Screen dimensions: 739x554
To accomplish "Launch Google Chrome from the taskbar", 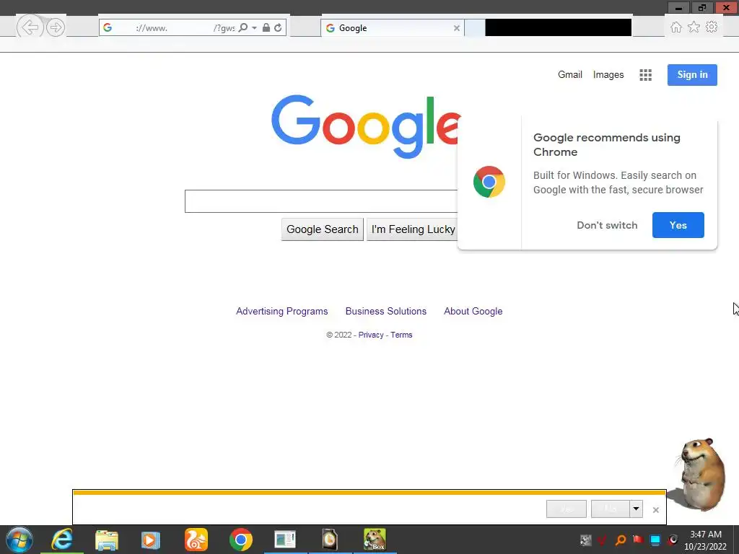I will click(241, 540).
